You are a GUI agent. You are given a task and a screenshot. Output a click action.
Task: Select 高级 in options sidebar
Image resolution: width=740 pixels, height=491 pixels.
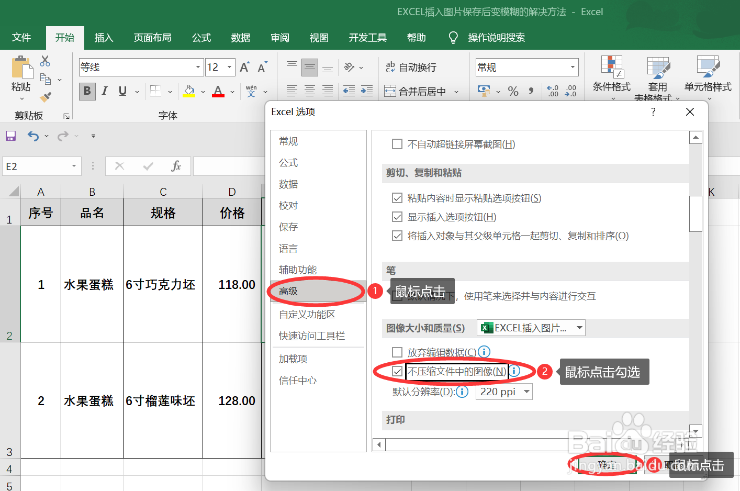pyautogui.click(x=318, y=291)
